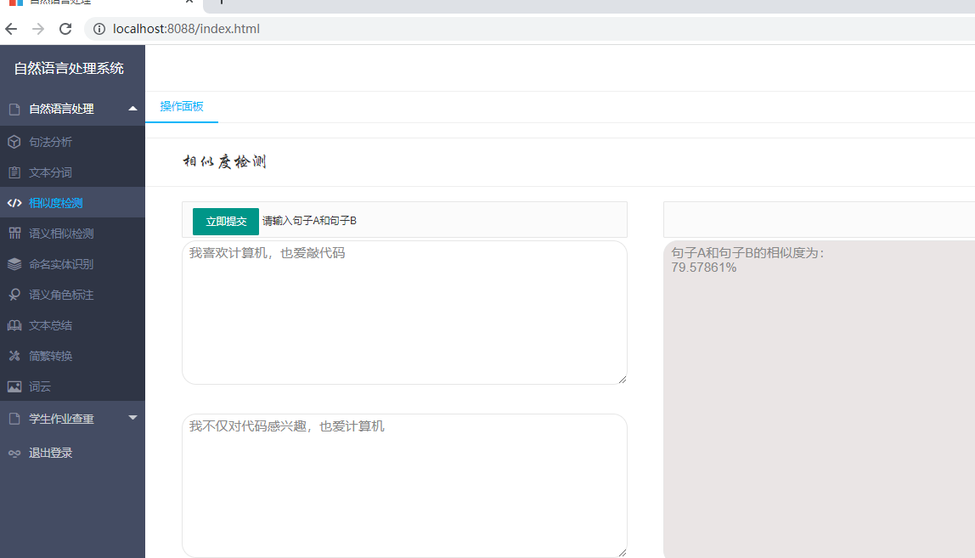975x558 pixels.
Task: Go back with browser back arrow
Action: point(11,29)
